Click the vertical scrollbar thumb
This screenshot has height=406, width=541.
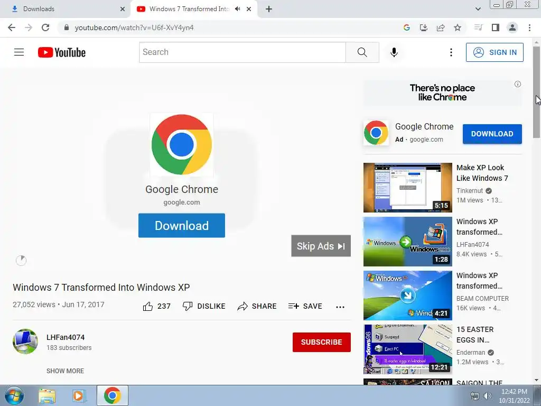[x=537, y=92]
